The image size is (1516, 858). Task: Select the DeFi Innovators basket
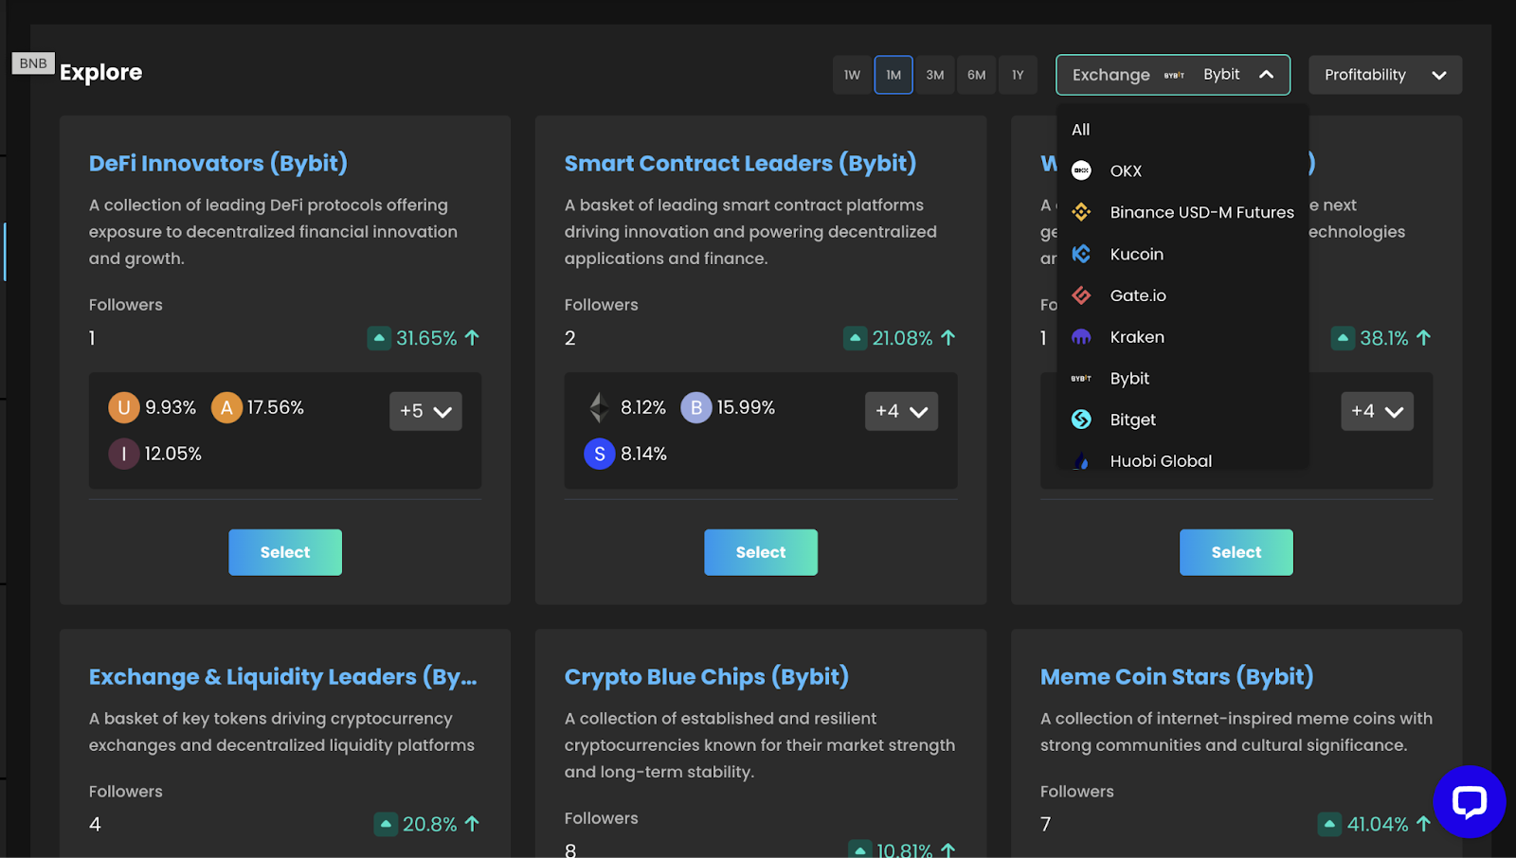pos(285,552)
